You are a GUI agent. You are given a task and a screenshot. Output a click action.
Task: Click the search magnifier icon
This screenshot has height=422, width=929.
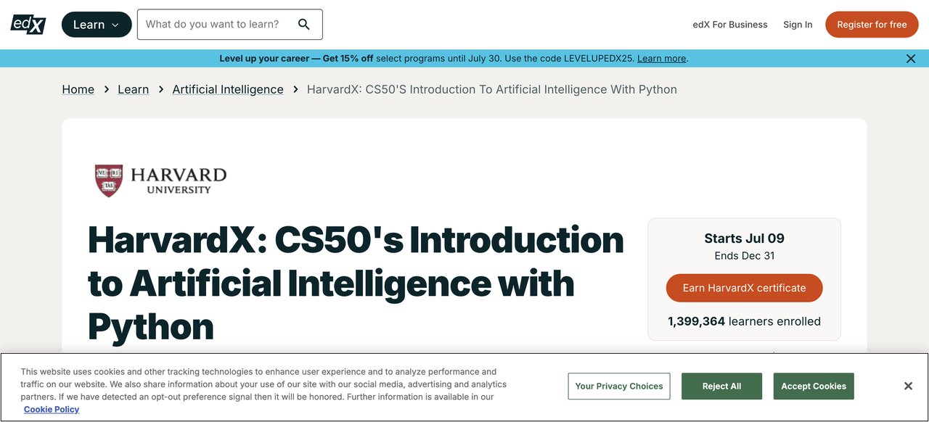click(304, 25)
